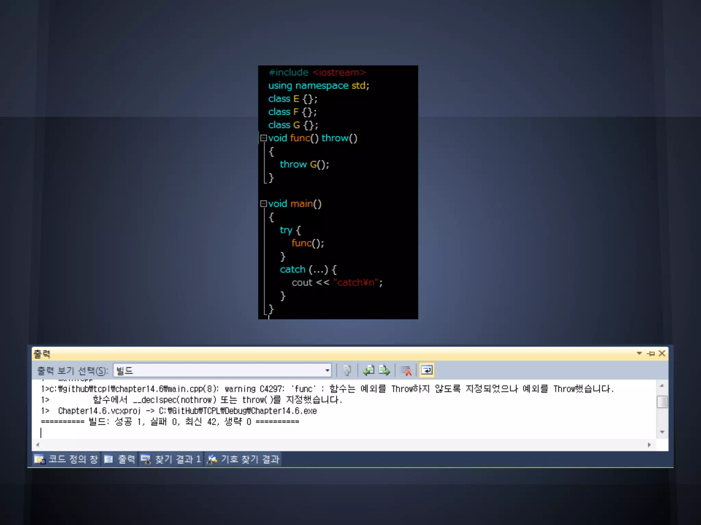Pin the Output panel with auto-hide icon
701x525 pixels.
coord(651,353)
